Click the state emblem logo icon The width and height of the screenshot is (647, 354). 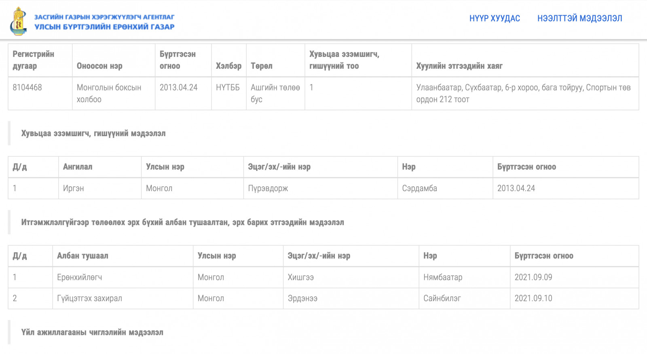[19, 21]
